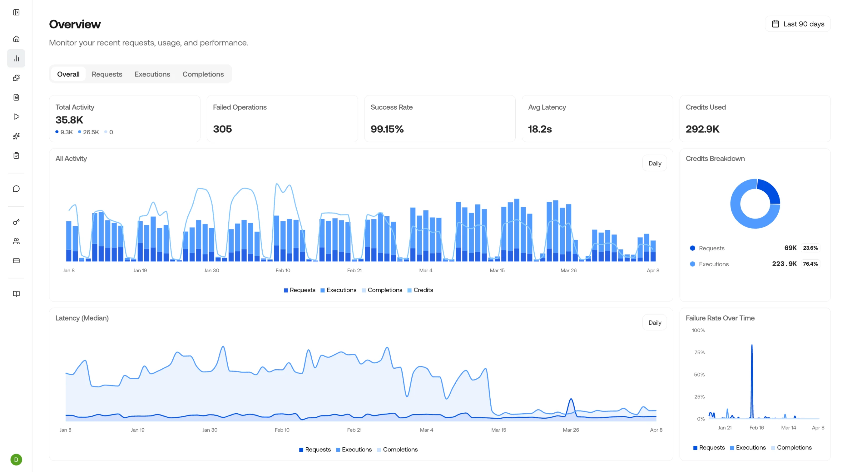
Task: Open the Last 90 days range selector
Action: [798, 24]
